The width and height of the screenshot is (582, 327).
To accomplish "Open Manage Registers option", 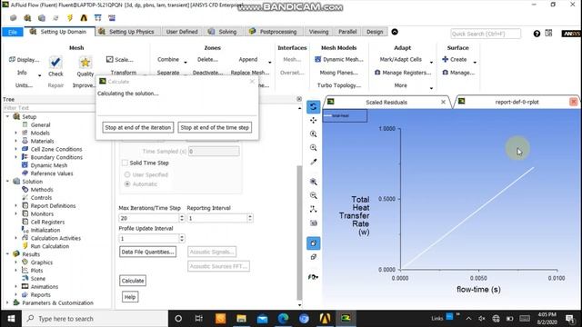I will click(x=403, y=73).
